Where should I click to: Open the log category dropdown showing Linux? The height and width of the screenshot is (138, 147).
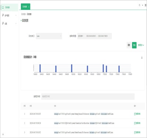tap(49, 36)
